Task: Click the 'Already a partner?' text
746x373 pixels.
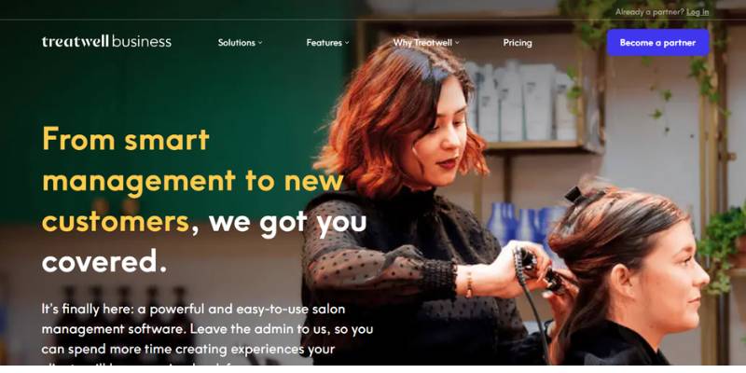Action: point(649,12)
